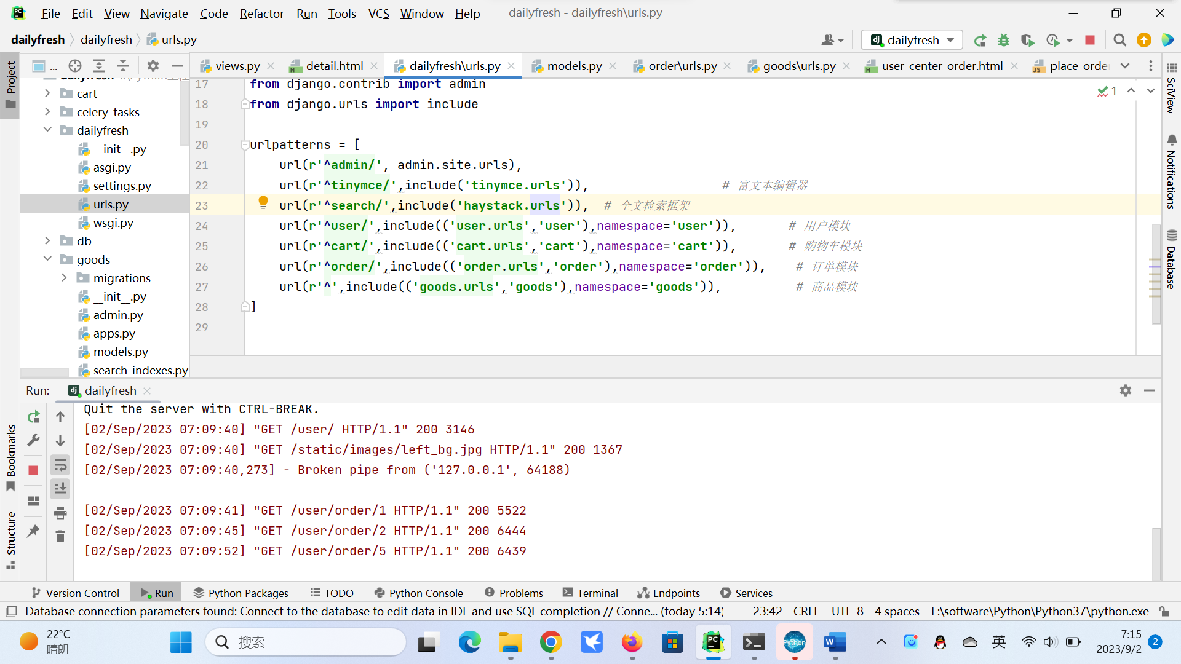Run dailyfresh with coverage
1181x664 pixels.
[x=1027, y=41]
